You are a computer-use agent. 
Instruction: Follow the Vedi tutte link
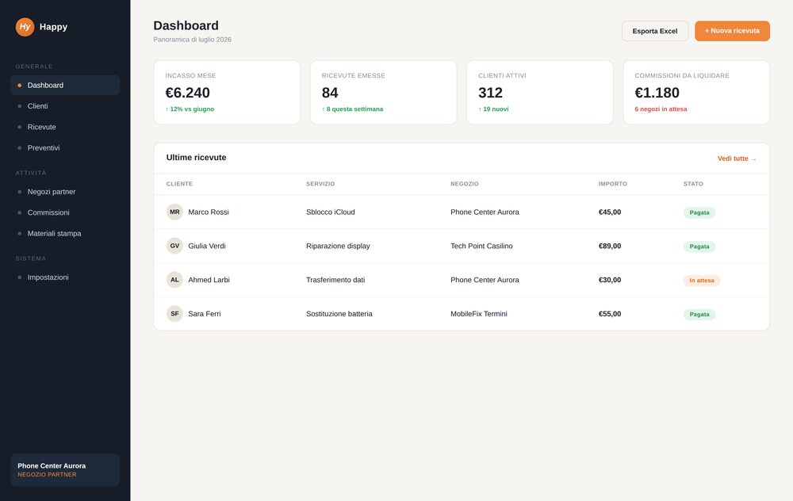pyautogui.click(x=737, y=159)
